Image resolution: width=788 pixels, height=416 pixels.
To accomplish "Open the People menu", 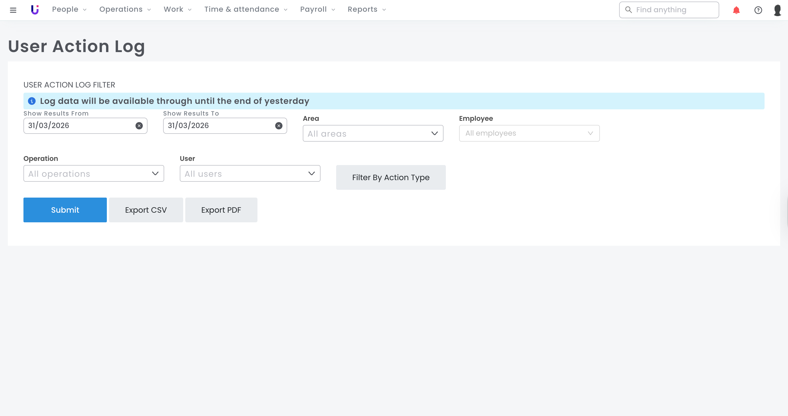I will click(x=69, y=9).
